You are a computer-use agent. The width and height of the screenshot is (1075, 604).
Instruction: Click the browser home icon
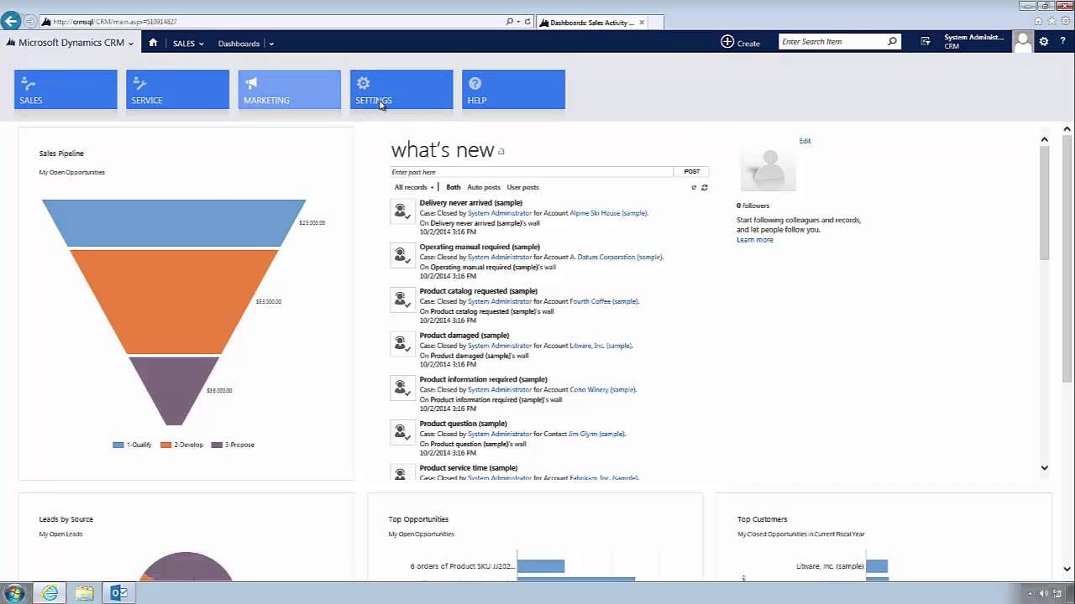point(1039,21)
